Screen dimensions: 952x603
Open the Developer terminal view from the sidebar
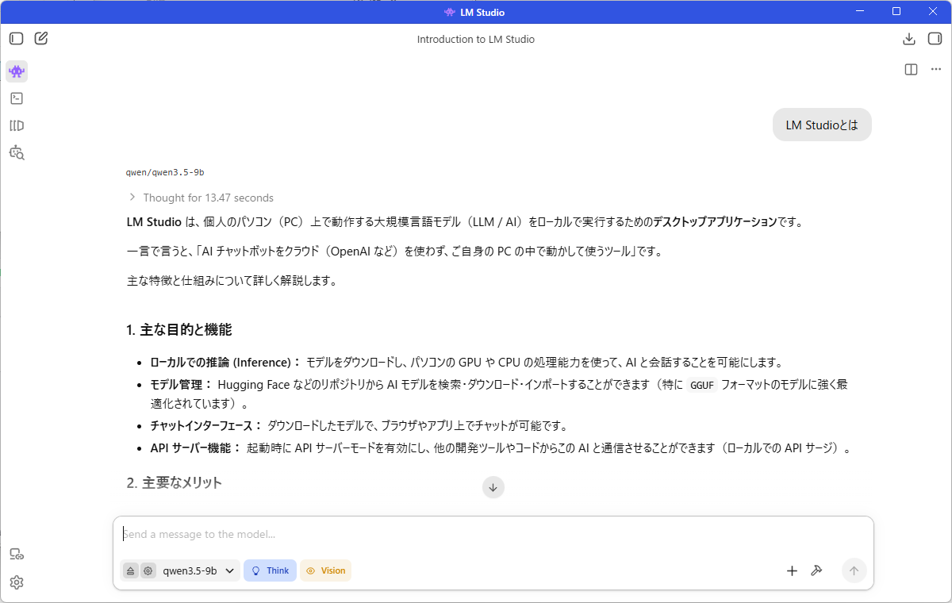click(x=17, y=98)
